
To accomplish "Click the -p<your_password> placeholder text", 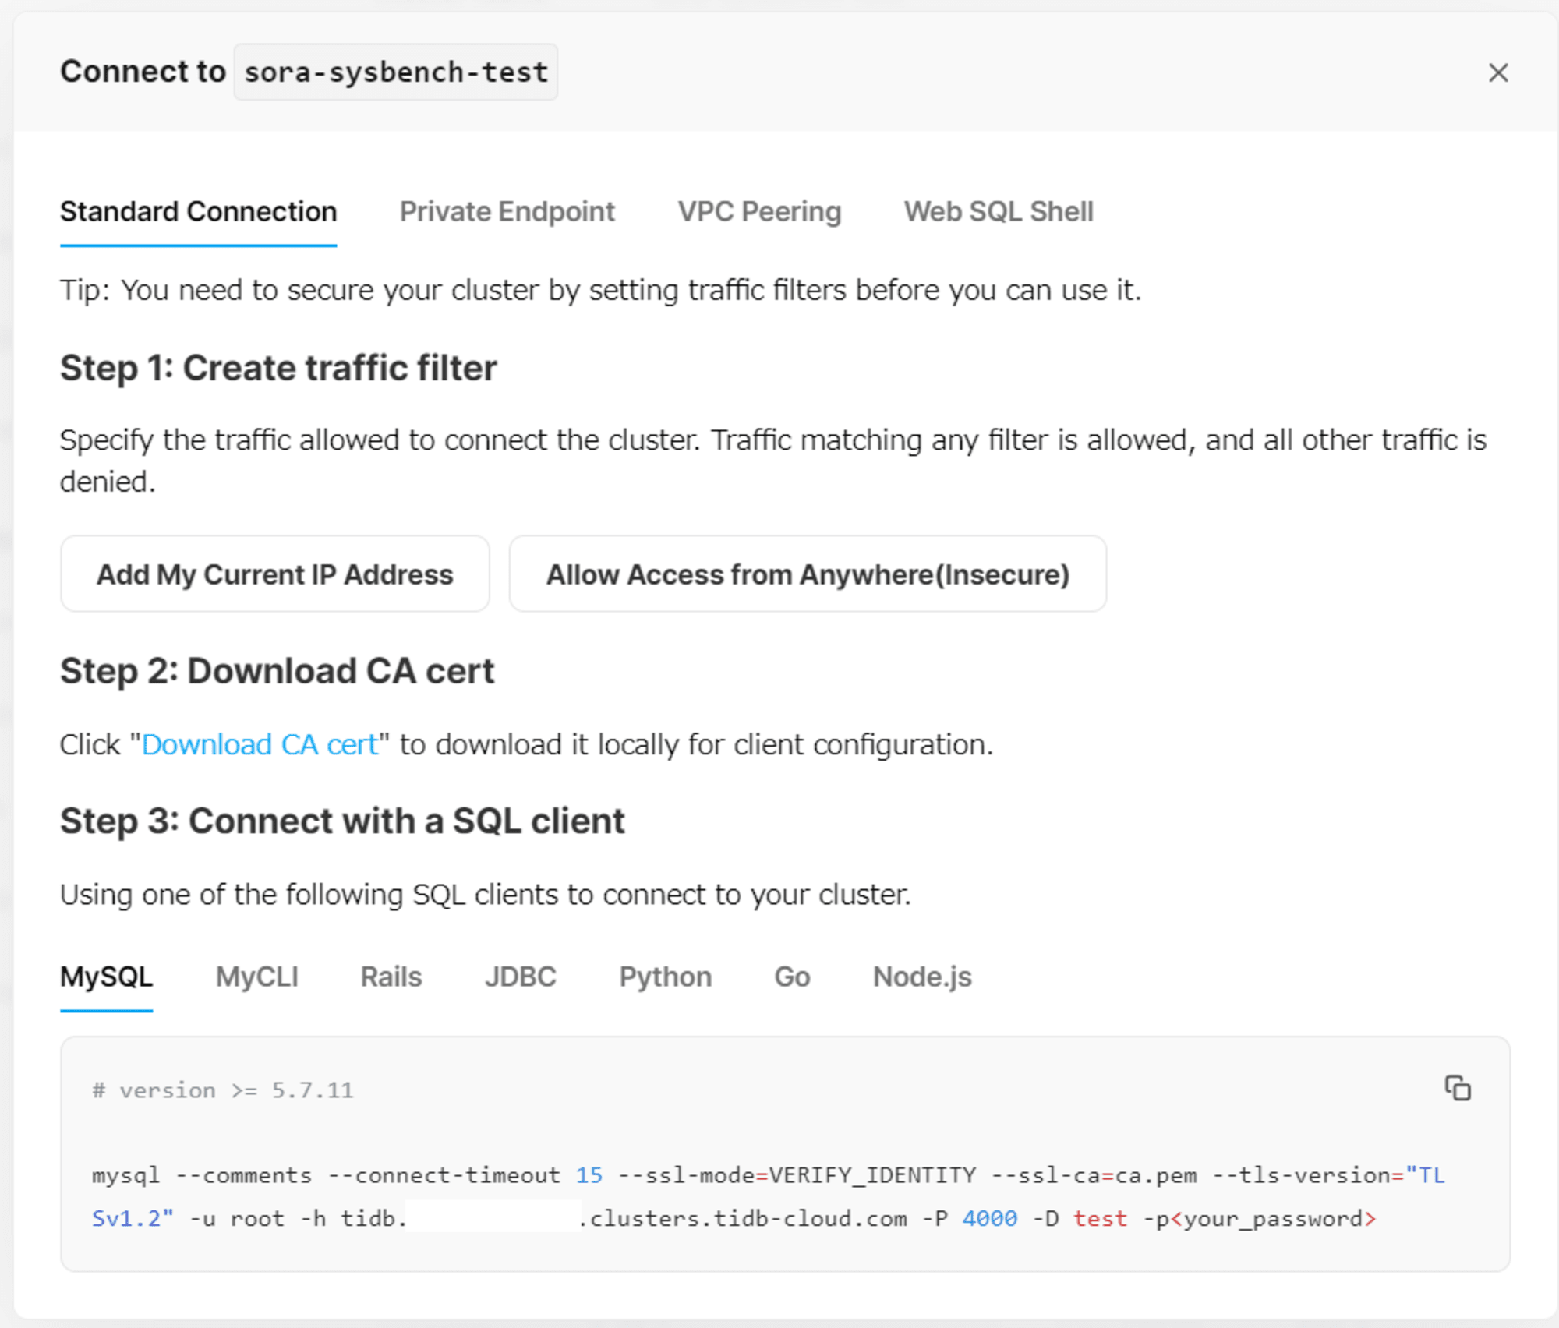I will click(1259, 1219).
